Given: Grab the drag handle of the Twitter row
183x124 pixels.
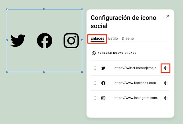Looking at the screenshot, I should pos(95,68).
